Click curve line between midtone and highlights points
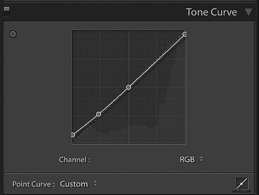 point(156,61)
